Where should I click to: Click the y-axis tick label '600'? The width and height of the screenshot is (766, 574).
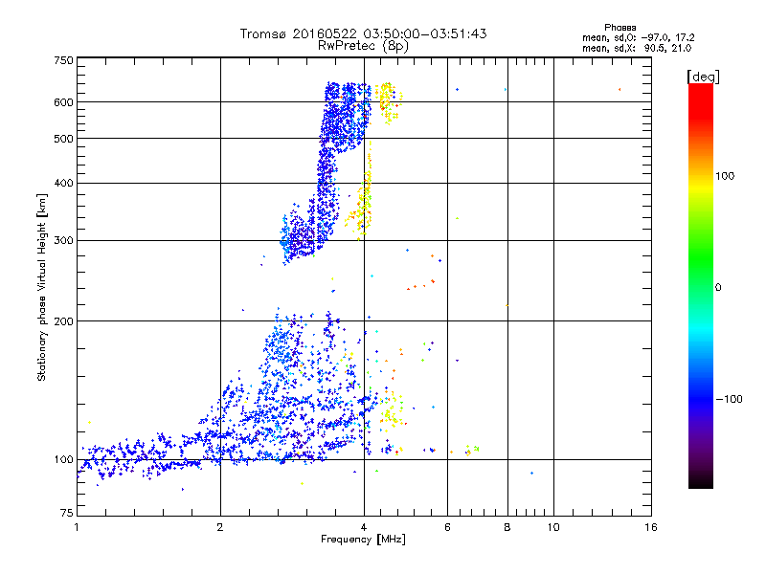pyautogui.click(x=63, y=102)
